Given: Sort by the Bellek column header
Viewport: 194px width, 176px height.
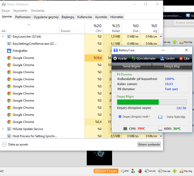Looking at the screenshot, I should tap(112, 28).
